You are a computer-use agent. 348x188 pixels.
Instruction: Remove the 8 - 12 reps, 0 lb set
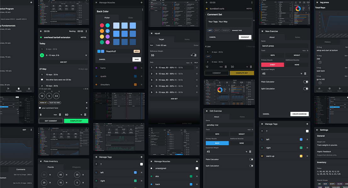click(x=86, y=55)
